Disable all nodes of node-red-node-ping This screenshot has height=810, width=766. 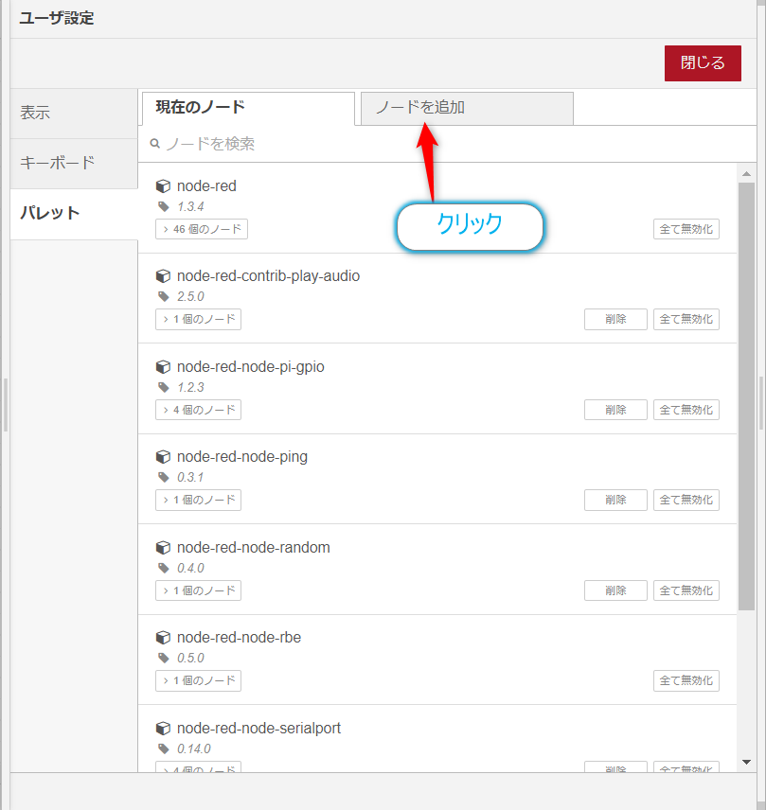(x=686, y=500)
